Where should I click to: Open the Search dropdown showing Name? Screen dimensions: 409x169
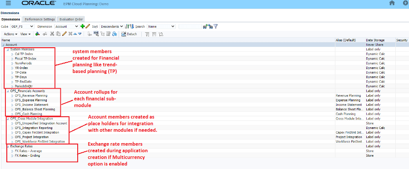tap(161, 26)
